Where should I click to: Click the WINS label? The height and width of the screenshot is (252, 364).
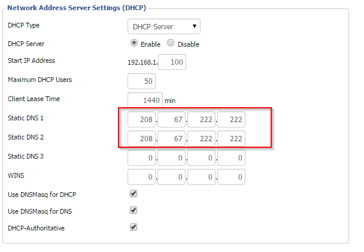[16, 175]
